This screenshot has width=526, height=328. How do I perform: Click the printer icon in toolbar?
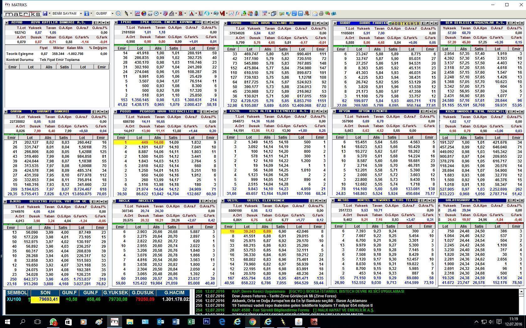[321, 14]
